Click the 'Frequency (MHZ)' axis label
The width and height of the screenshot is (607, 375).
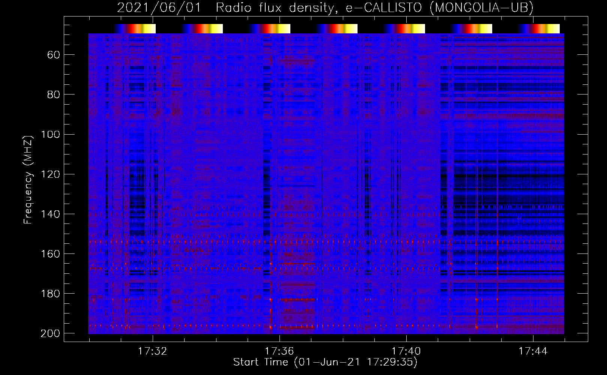click(x=28, y=180)
